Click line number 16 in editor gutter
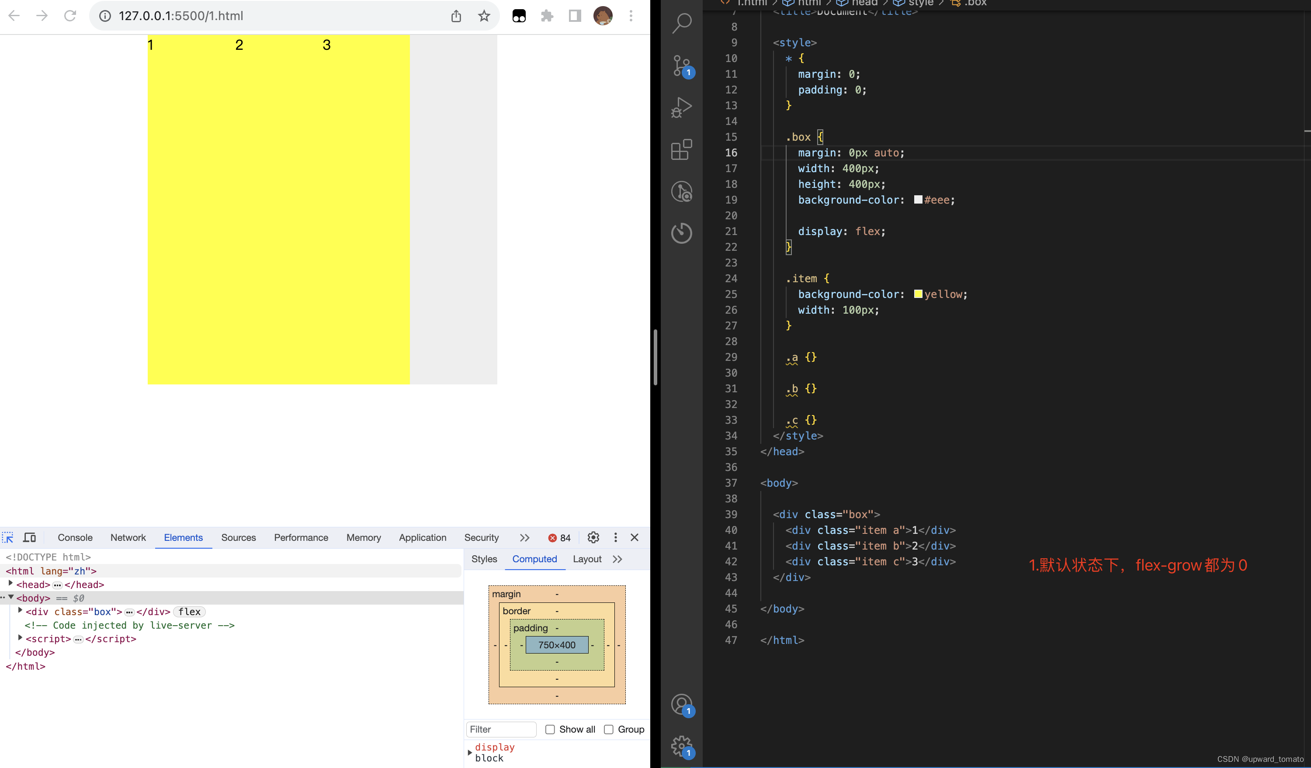1311x768 pixels. click(731, 152)
